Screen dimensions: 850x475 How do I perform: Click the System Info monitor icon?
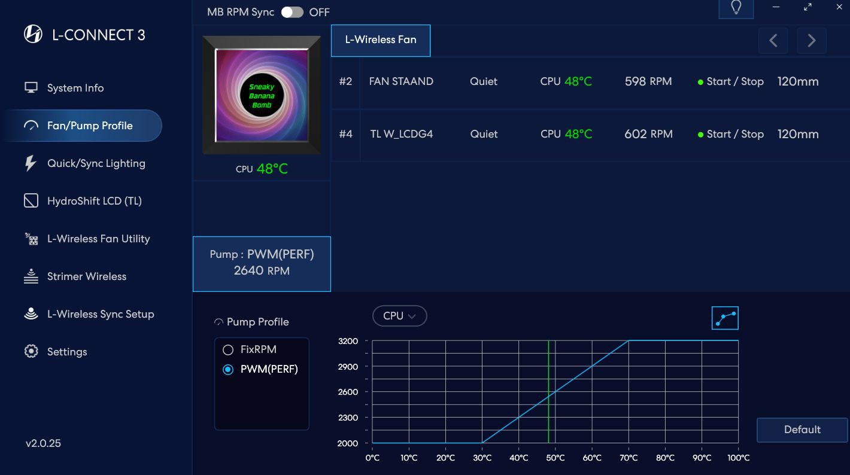[31, 88]
